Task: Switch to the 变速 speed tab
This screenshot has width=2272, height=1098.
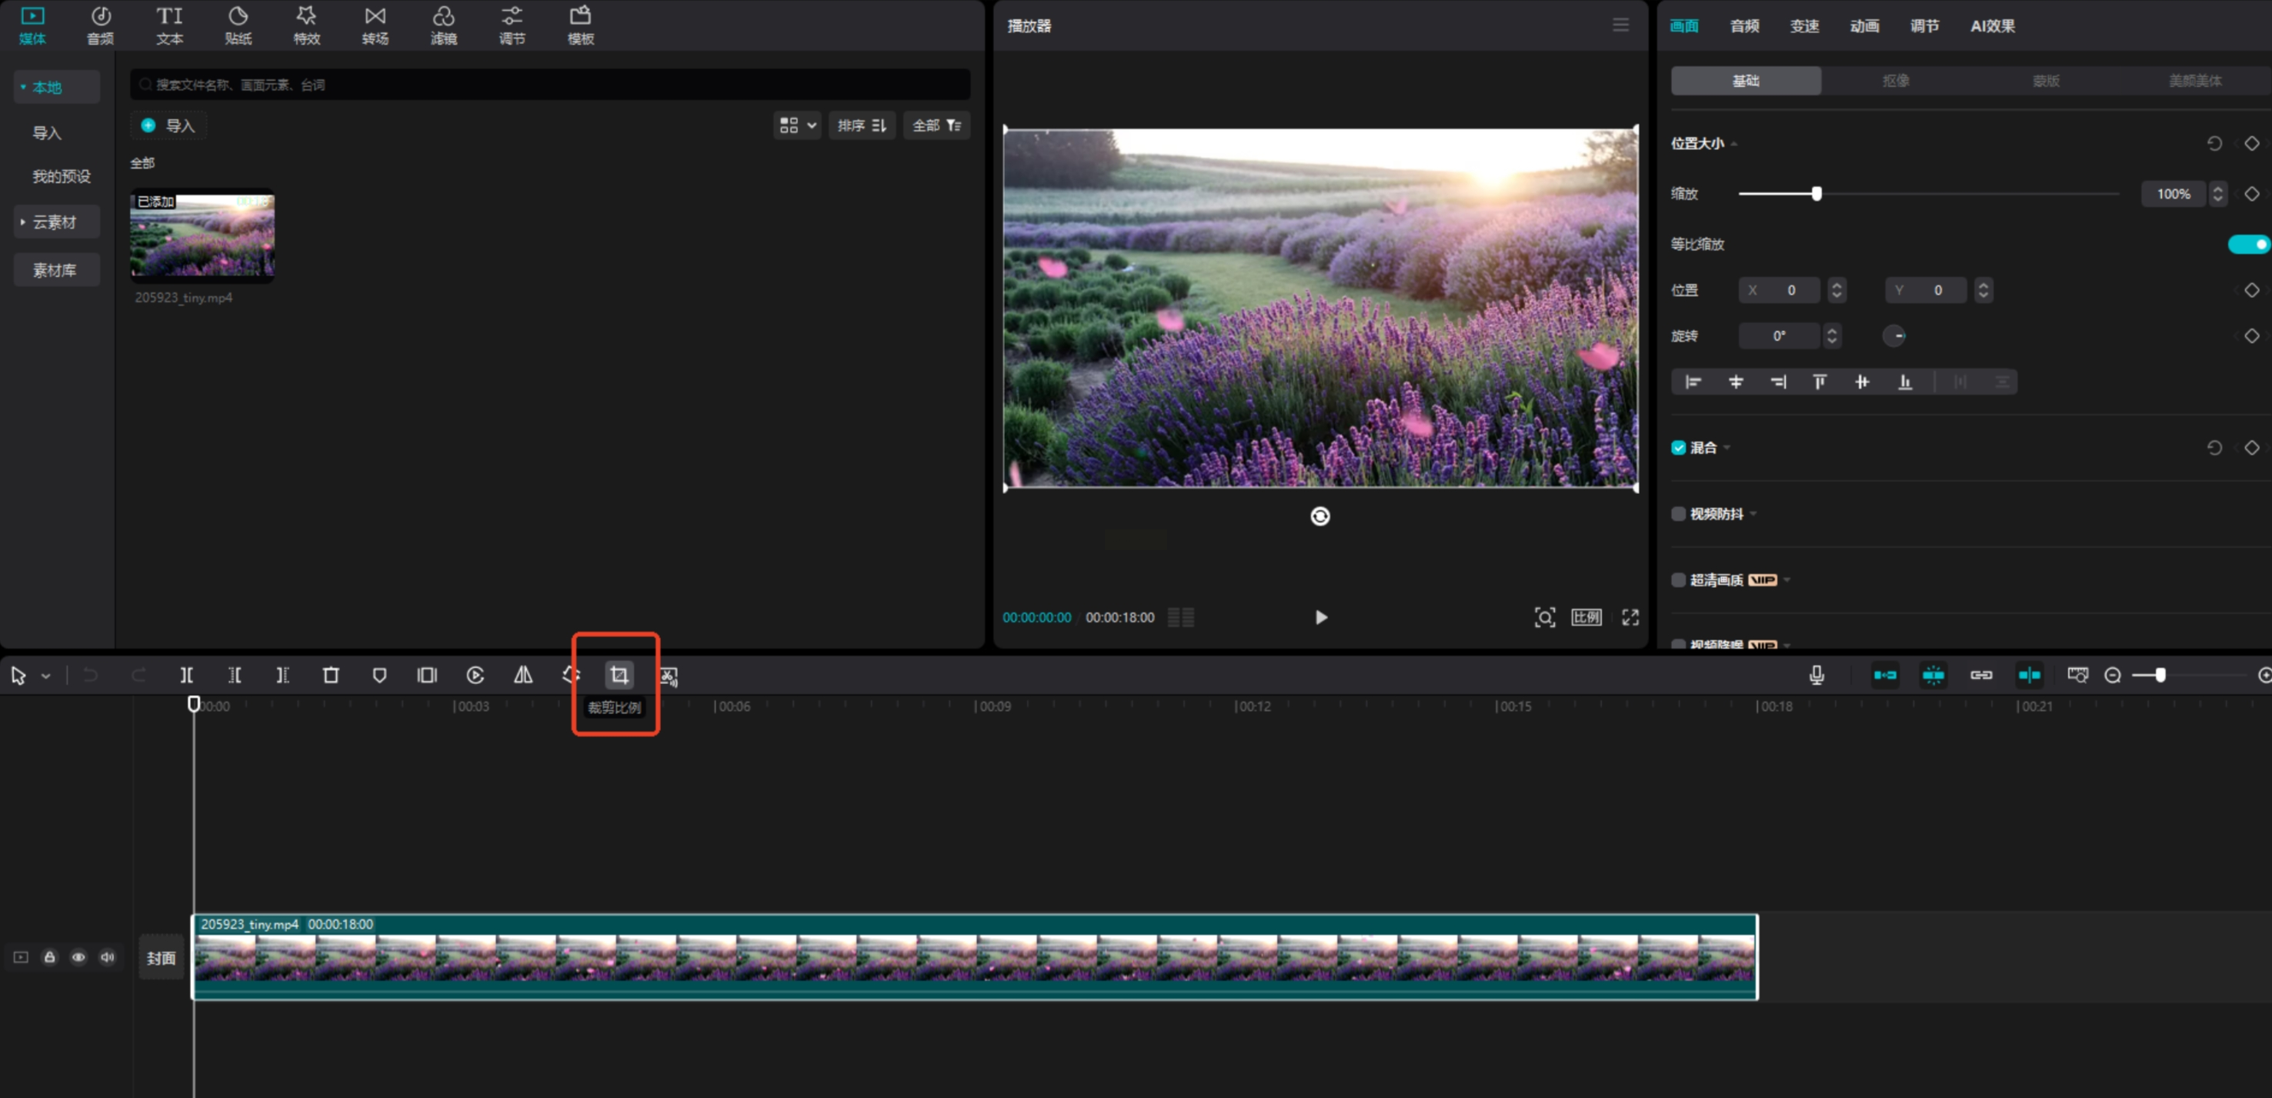Action: [1803, 25]
